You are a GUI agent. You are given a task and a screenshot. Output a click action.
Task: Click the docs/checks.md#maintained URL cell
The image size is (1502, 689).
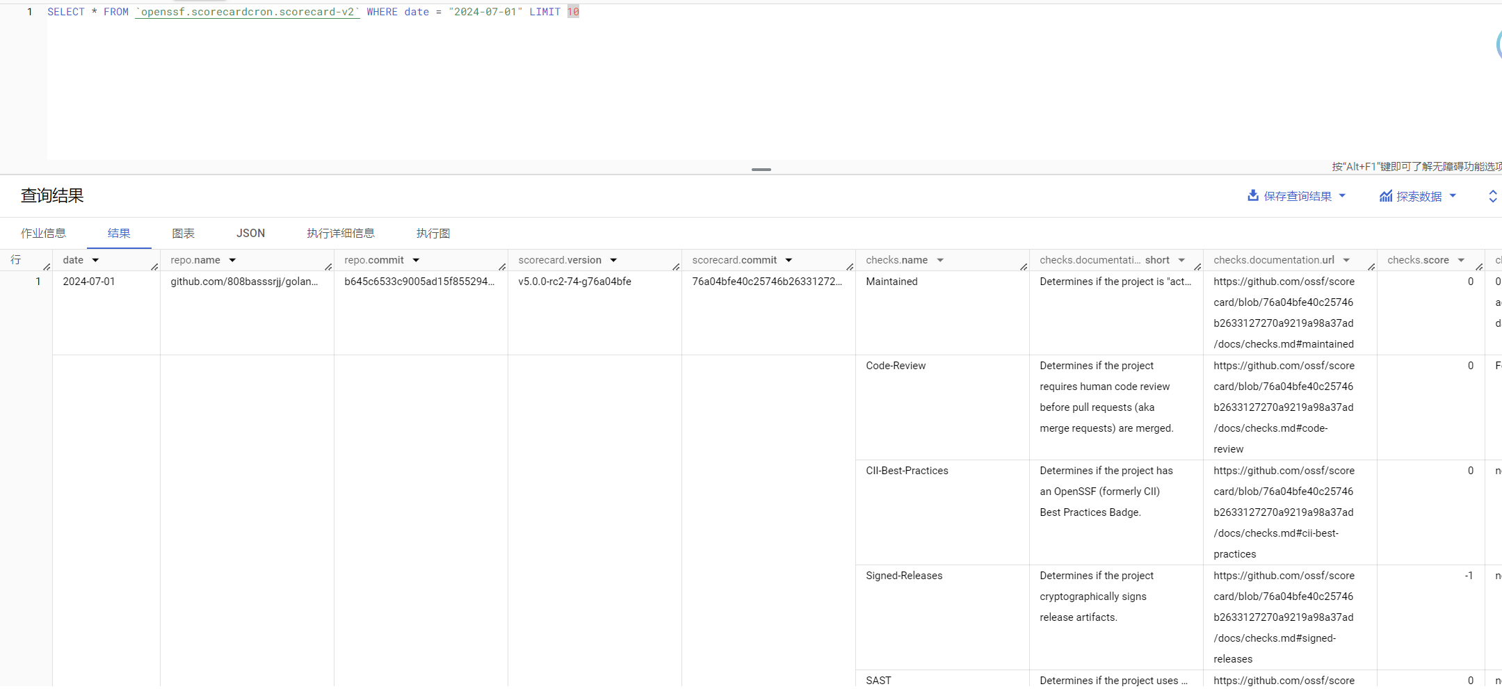(1284, 313)
